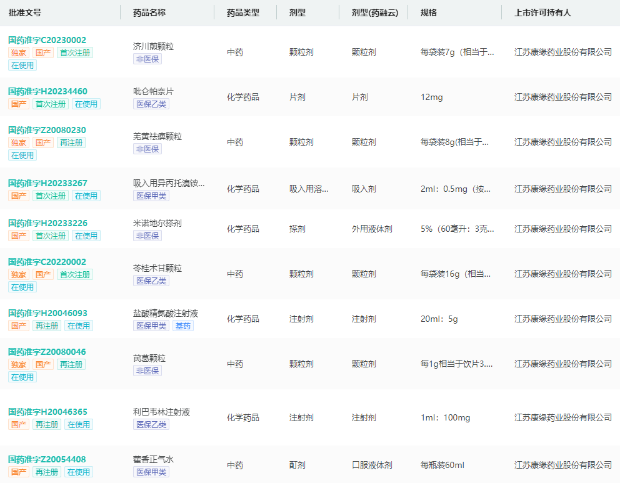The height and width of the screenshot is (483, 620).
Task: Select drug name 吡仑帕奈片
Action: pyautogui.click(x=153, y=92)
